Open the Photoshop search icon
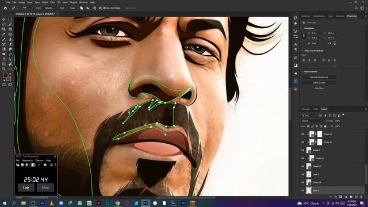 pyautogui.click(x=356, y=8)
